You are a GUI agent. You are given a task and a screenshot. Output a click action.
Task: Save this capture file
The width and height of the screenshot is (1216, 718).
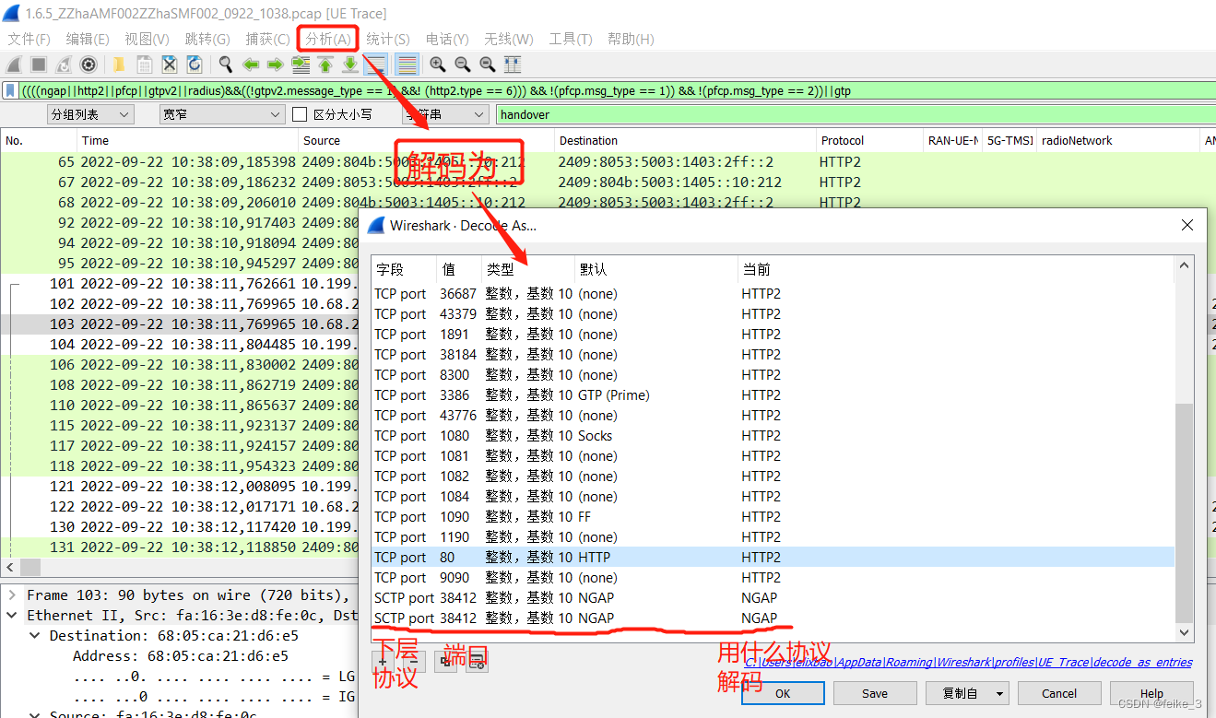tap(145, 65)
